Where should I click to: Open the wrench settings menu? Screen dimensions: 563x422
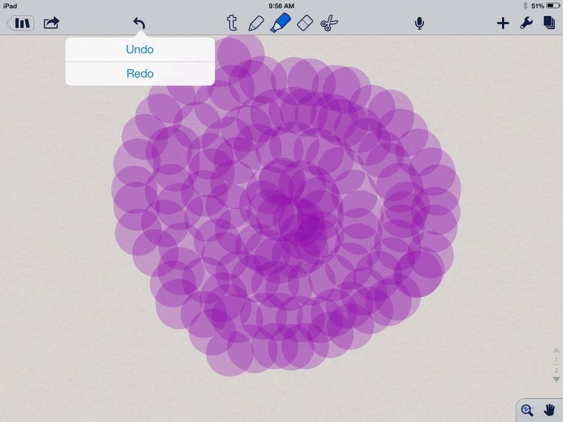526,23
